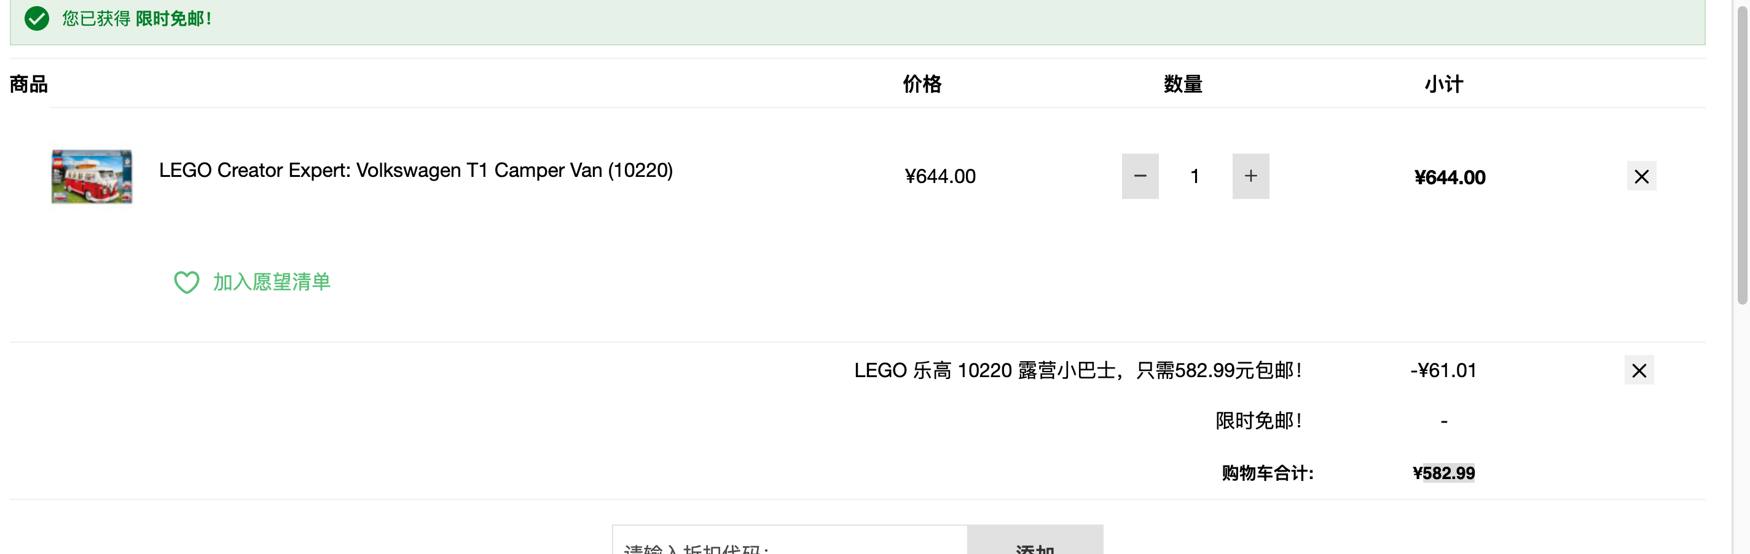Click the wishlist heart icon
Viewport: 1750px width, 554px height.
click(x=186, y=283)
